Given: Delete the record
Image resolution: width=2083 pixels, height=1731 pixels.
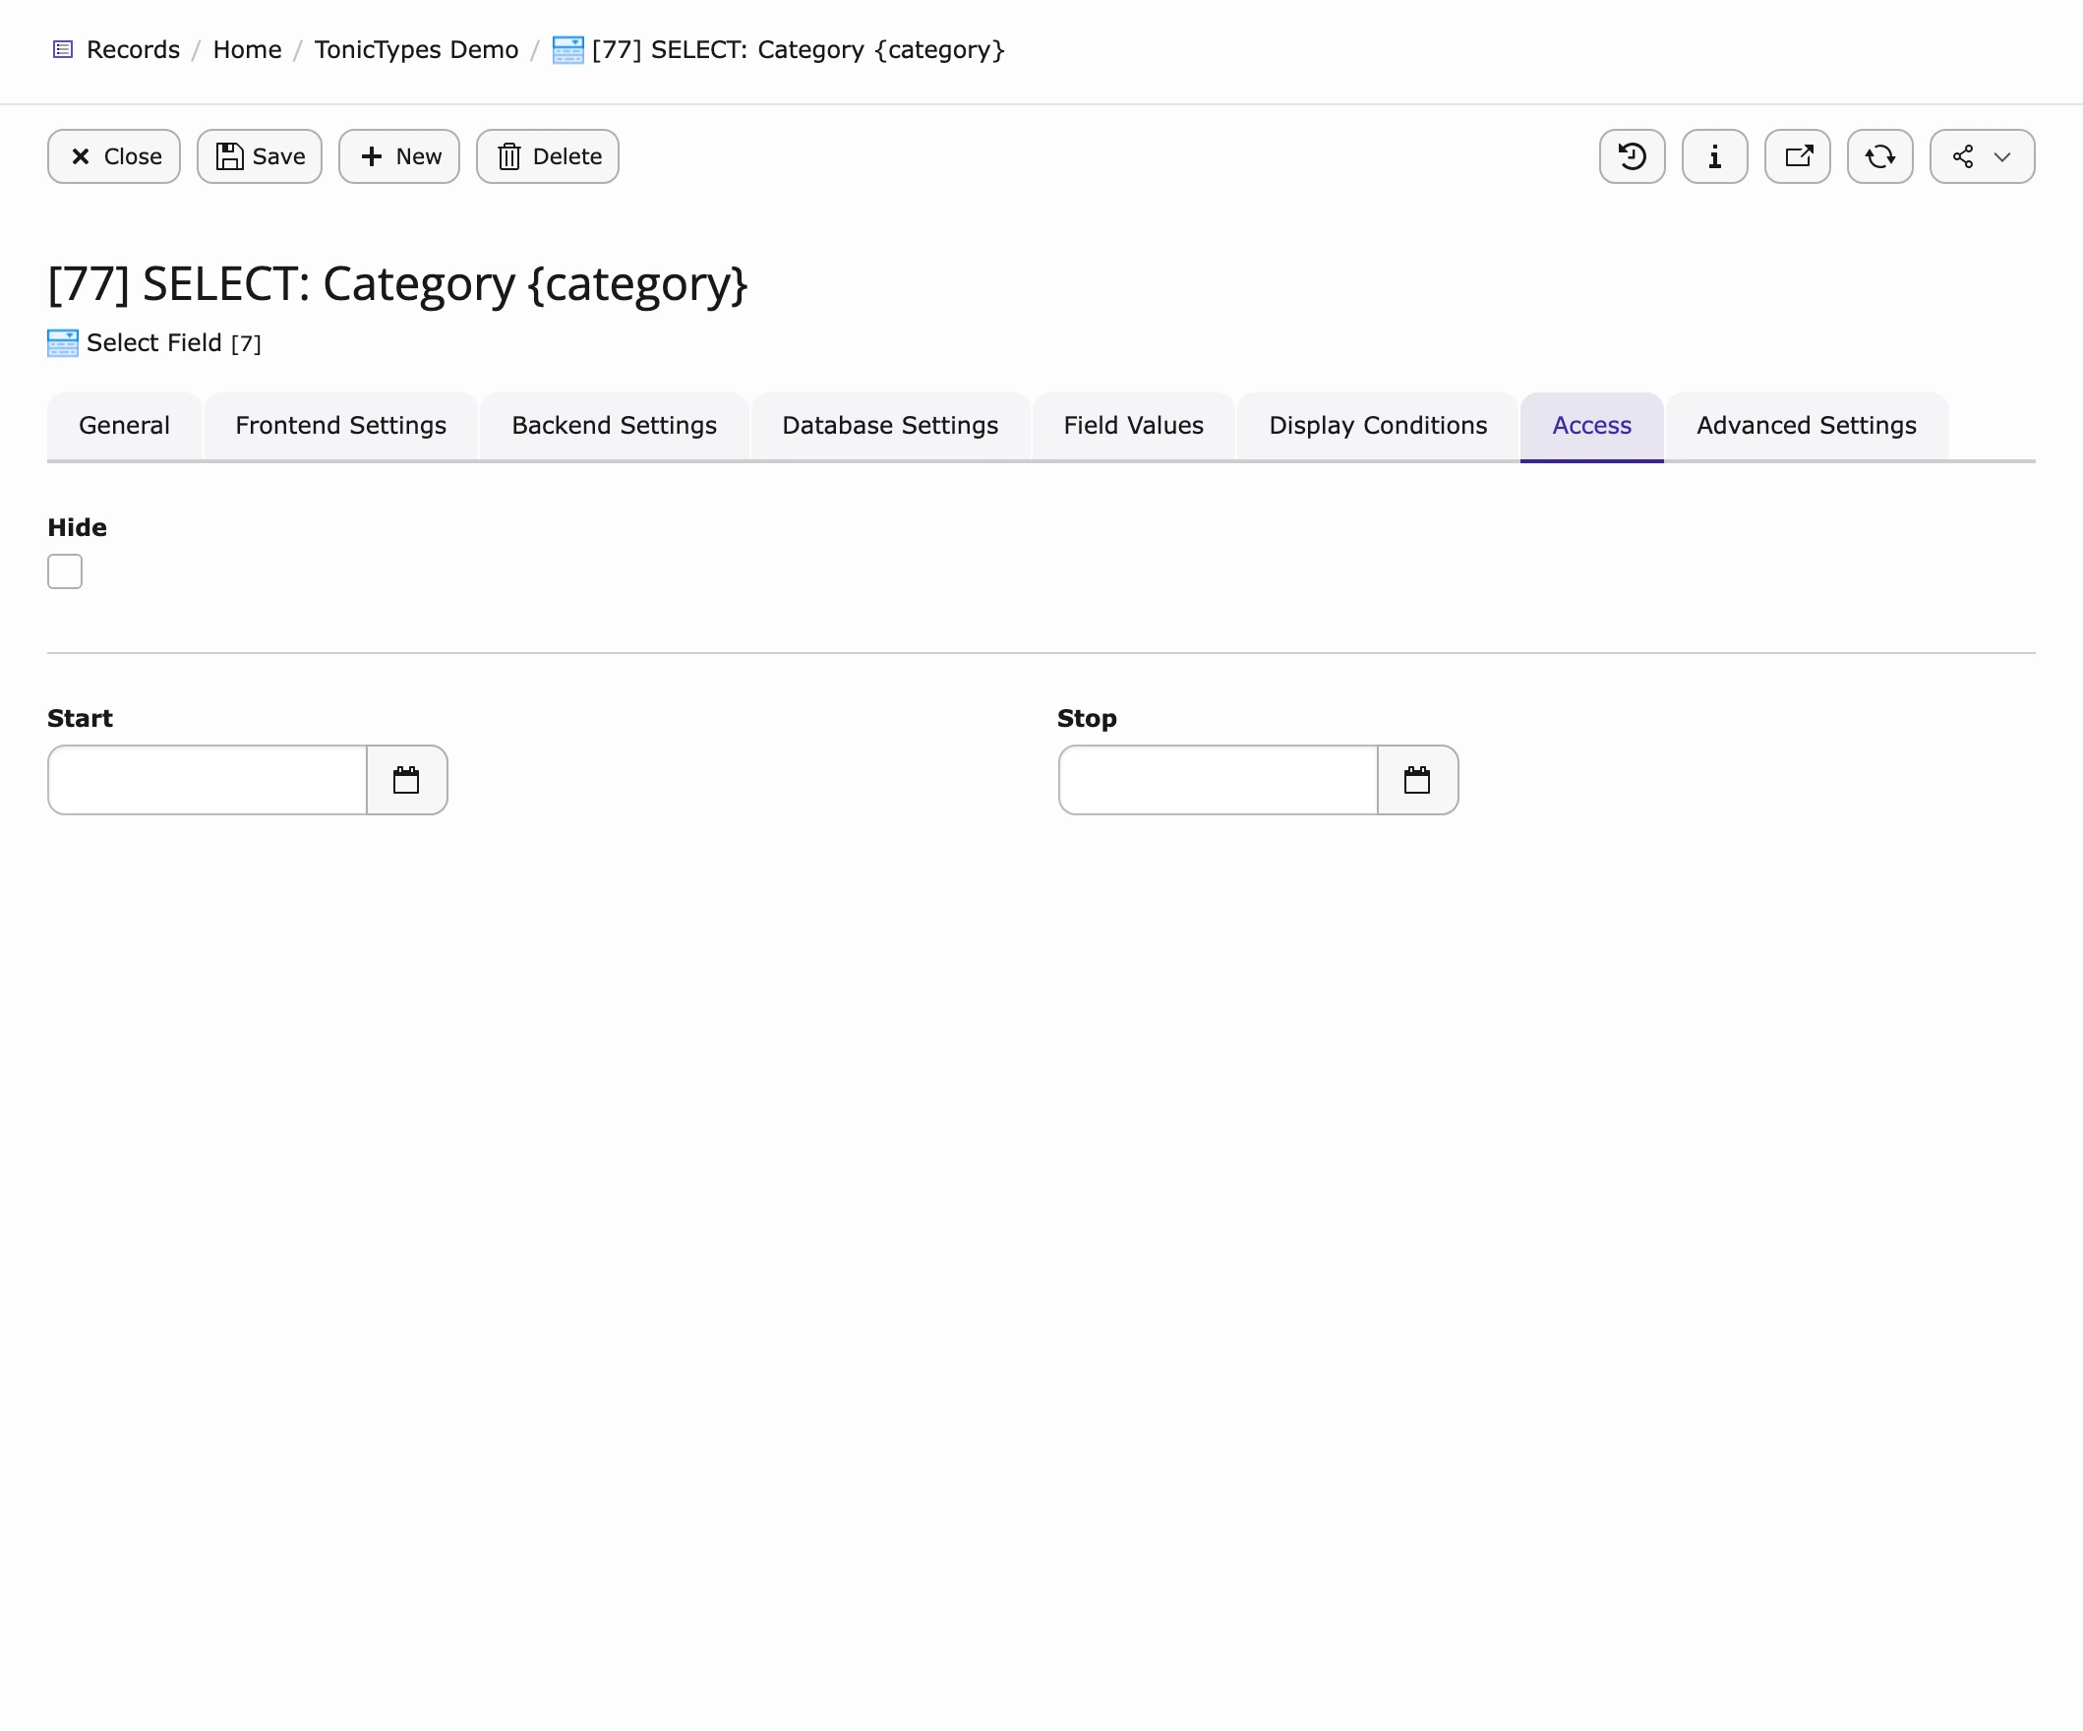Looking at the screenshot, I should pos(548,156).
